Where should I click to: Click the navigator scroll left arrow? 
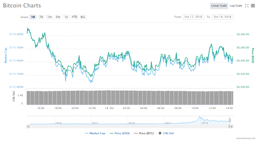click(28, 127)
